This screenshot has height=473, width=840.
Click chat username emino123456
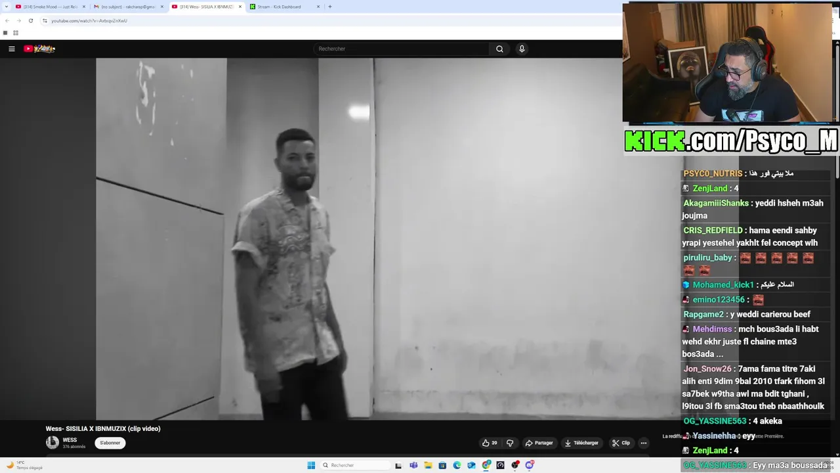coord(719,300)
